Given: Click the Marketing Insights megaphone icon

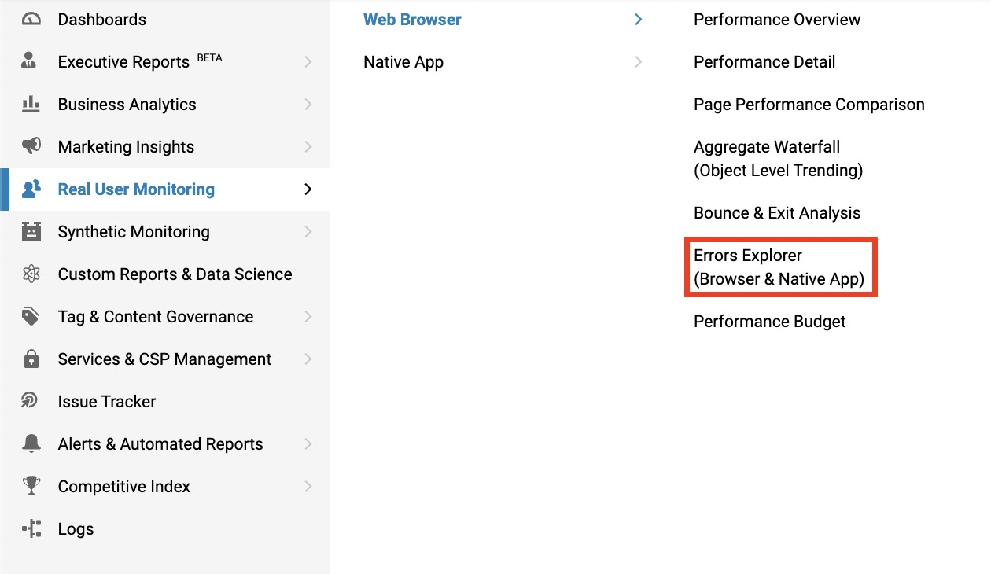Looking at the screenshot, I should tap(31, 147).
